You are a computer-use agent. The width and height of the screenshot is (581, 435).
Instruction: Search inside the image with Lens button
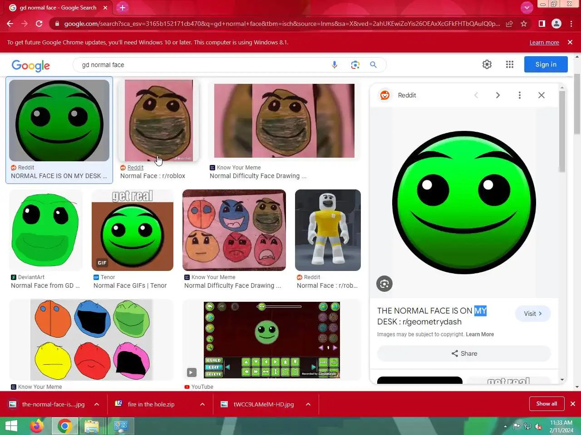[x=384, y=284]
